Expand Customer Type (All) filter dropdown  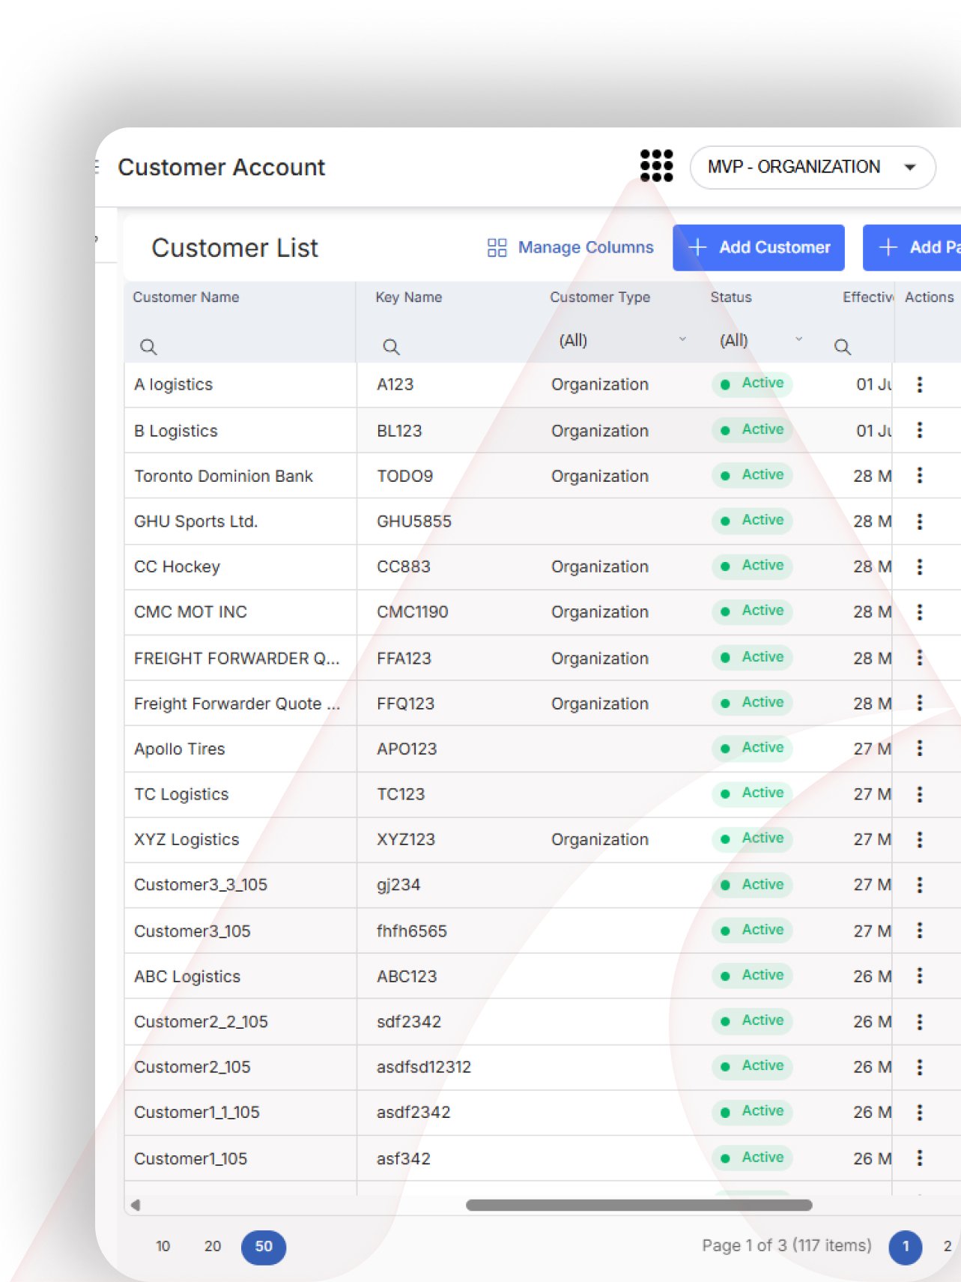tap(622, 340)
